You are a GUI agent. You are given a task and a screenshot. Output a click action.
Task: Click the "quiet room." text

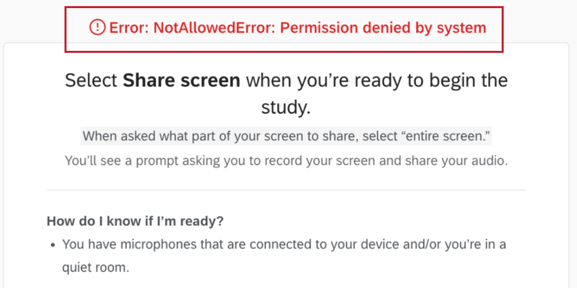pos(95,267)
